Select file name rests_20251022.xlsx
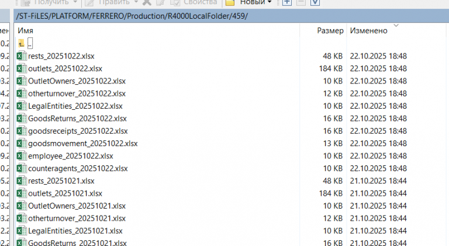449x246 pixels. 61,56
